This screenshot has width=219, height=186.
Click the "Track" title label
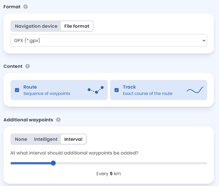point(129,87)
